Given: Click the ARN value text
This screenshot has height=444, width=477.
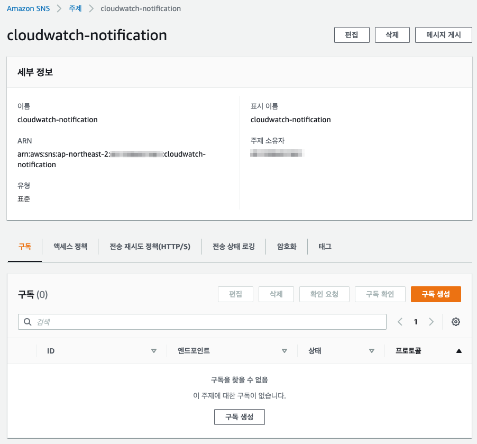Looking at the screenshot, I should [112, 159].
